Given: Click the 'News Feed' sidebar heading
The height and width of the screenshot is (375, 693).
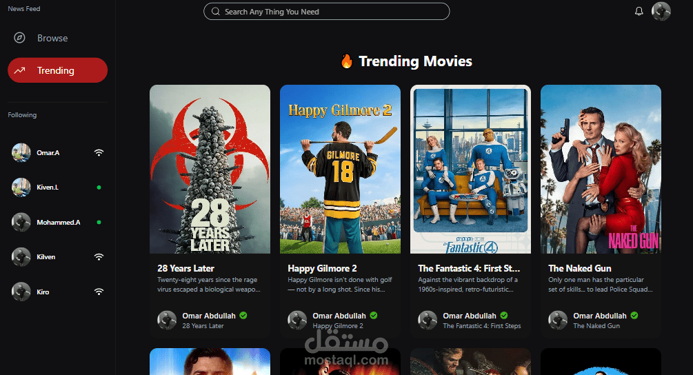Looking at the screenshot, I should 24,8.
